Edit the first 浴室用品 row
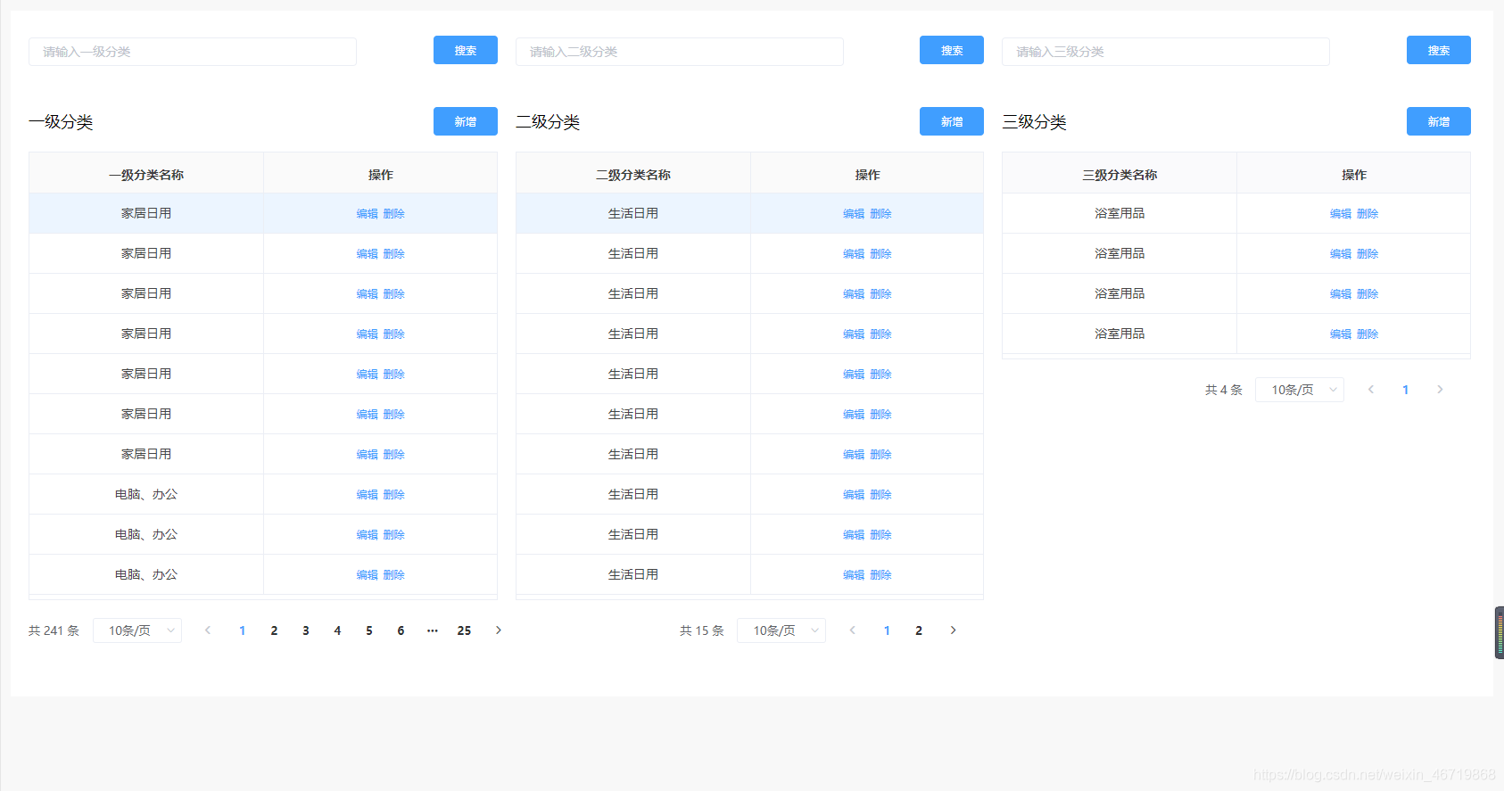The width and height of the screenshot is (1504, 791). tap(1341, 214)
